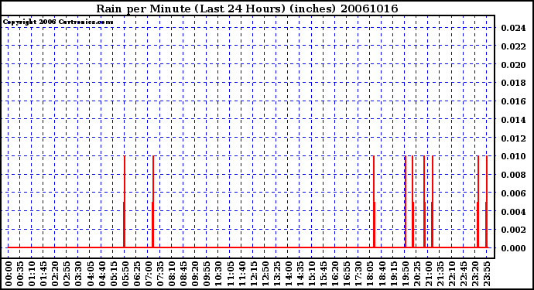The height and width of the screenshot is (290, 534).
Task: Click the 19:15 time label
Action: 392,274
